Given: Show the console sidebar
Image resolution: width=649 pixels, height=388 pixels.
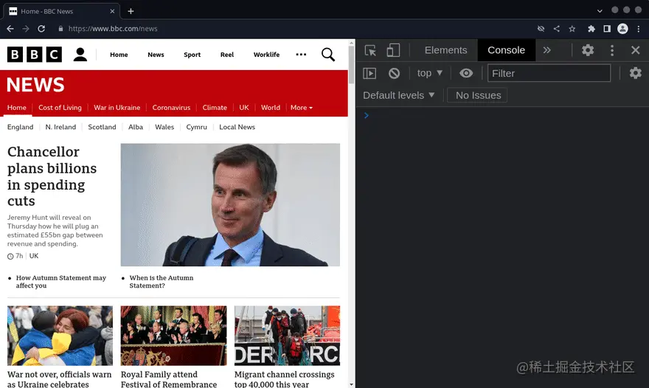Looking at the screenshot, I should pyautogui.click(x=369, y=73).
